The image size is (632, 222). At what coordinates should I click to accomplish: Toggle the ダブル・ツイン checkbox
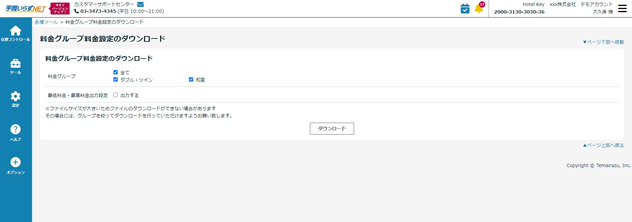[x=115, y=80]
